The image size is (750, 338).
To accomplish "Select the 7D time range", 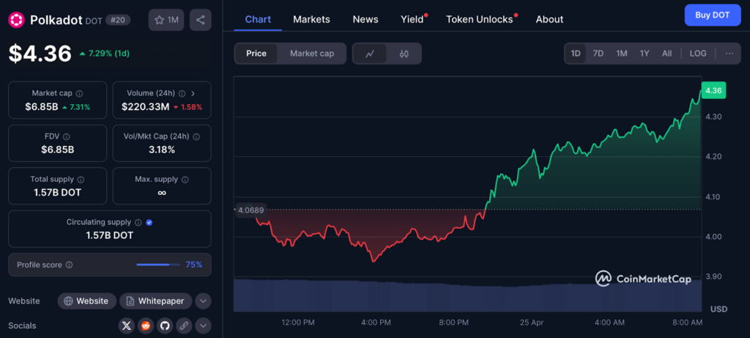I will (x=598, y=54).
